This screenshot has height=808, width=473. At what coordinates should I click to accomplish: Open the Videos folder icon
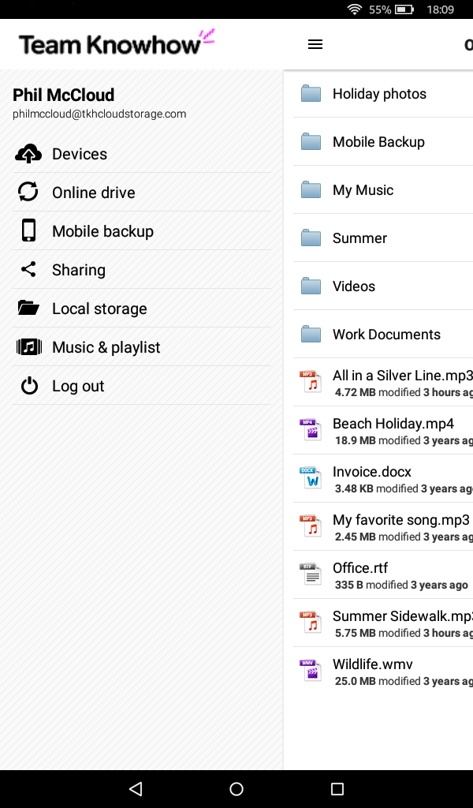click(x=311, y=286)
